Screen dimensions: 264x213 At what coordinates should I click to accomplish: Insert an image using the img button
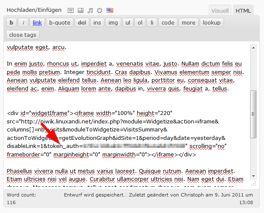click(x=113, y=22)
